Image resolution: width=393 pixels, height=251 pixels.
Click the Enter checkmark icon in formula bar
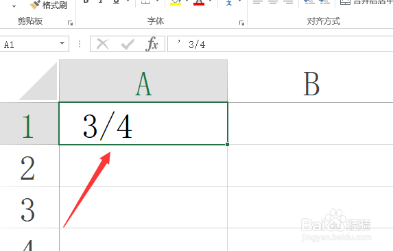(x=128, y=45)
